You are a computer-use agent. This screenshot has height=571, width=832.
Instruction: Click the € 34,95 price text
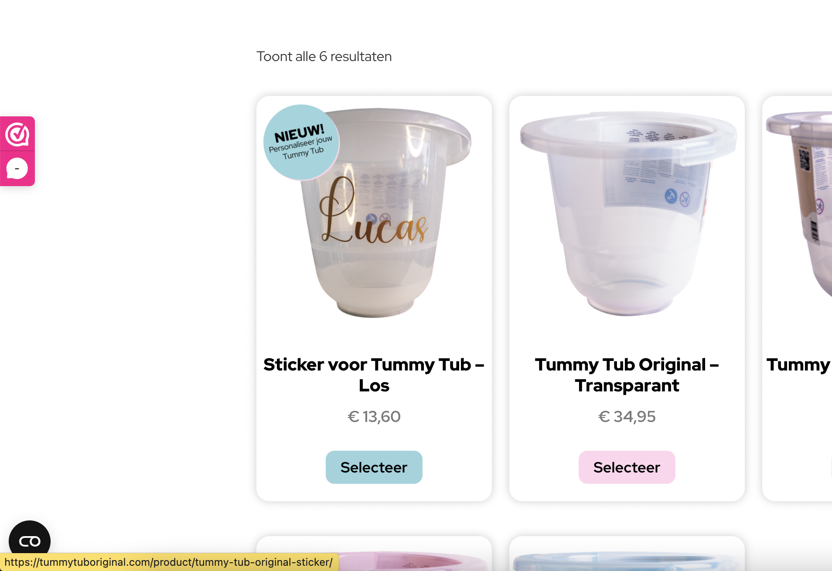click(x=627, y=417)
